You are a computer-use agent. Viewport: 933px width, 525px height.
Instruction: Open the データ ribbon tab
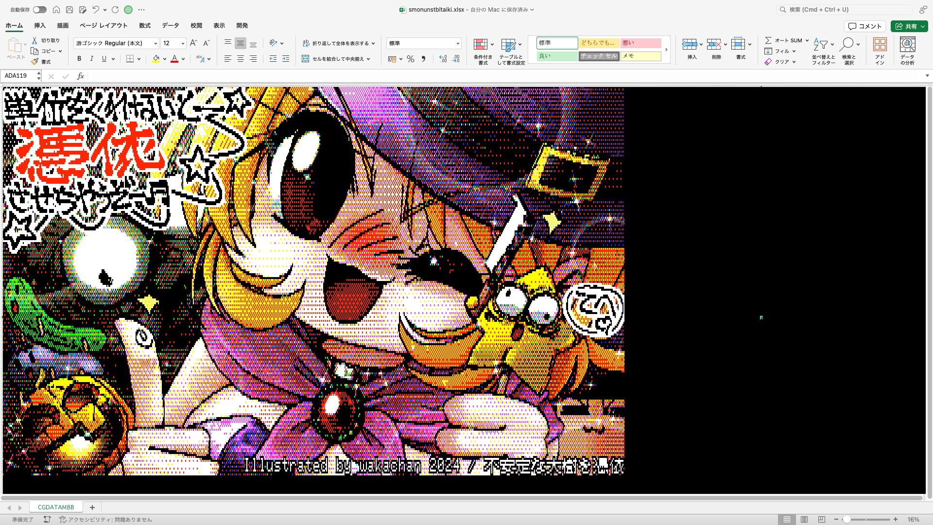pos(171,26)
